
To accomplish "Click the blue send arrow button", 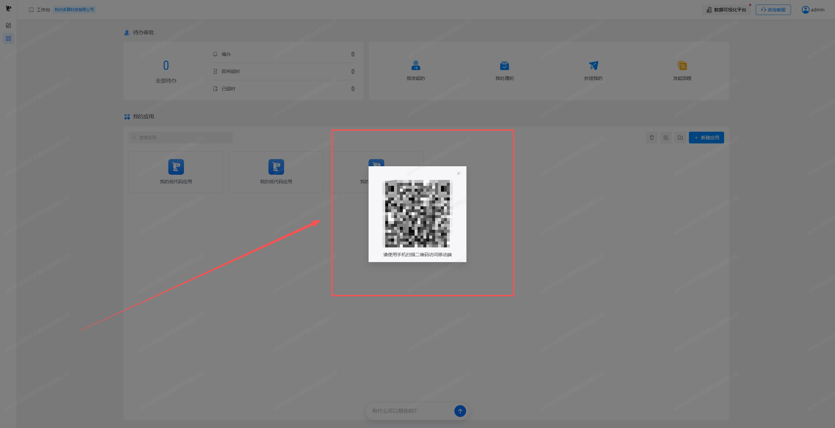I will (460, 411).
